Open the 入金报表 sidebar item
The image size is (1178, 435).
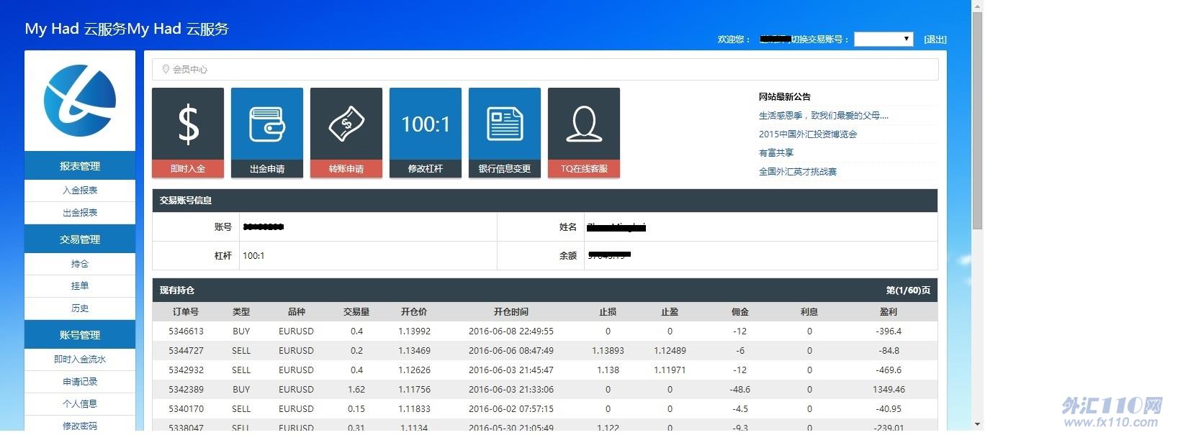point(80,191)
